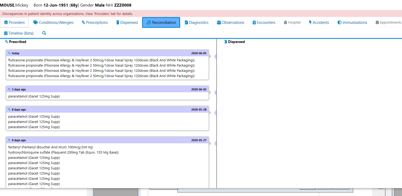This screenshot has width=402, height=196.
Task: Click the icon beside Dispensed column heading
Action: tap(226, 42)
